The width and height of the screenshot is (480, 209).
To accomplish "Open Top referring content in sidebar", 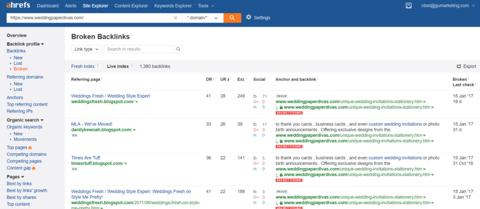I will [x=27, y=104].
